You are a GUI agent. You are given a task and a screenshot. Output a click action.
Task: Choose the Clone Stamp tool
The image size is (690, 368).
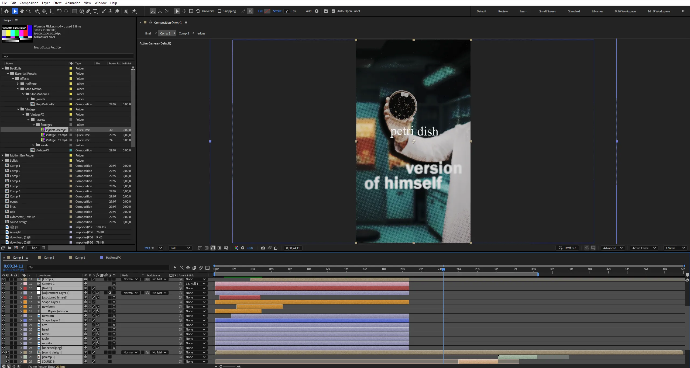pos(110,11)
